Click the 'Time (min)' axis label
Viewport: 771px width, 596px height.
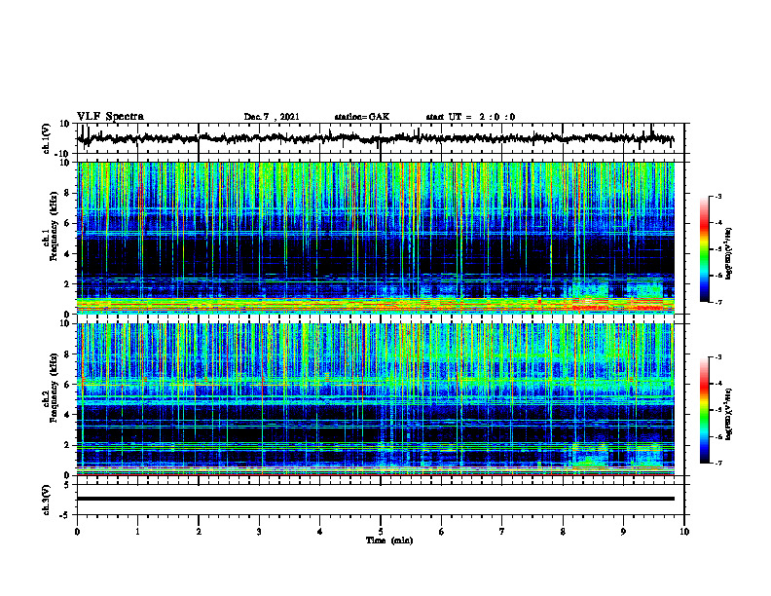(389, 540)
